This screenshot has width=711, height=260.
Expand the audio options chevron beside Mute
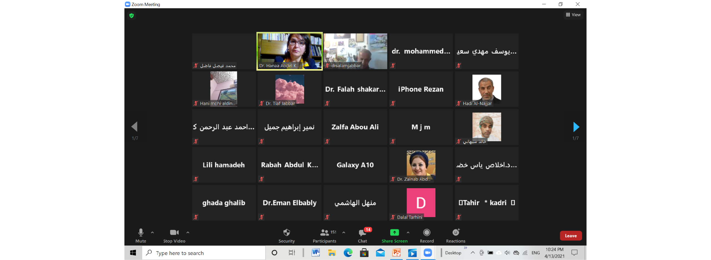coord(152,233)
